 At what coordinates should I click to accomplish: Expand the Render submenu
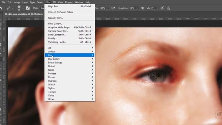(x=70, y=77)
